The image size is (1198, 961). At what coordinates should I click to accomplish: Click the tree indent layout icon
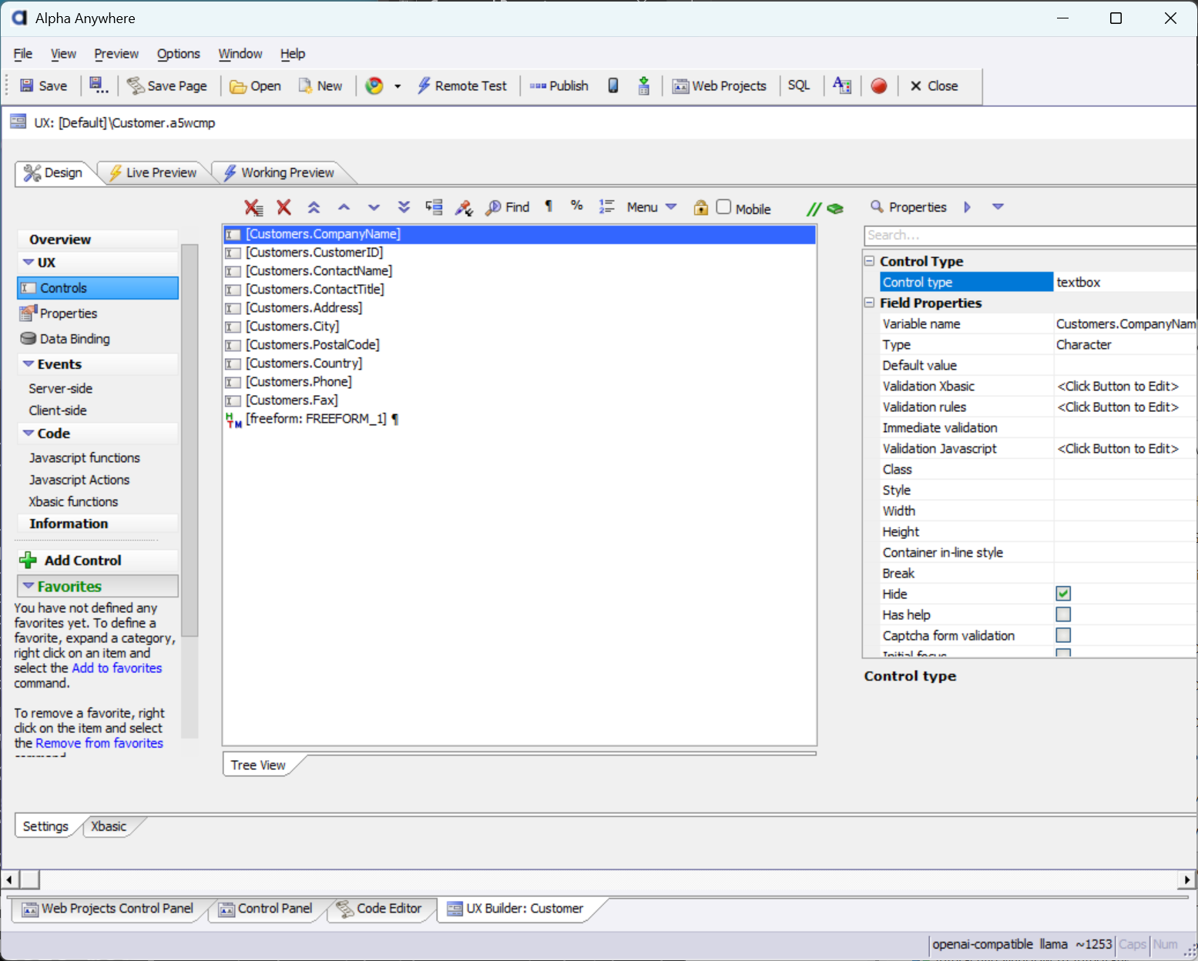(x=434, y=206)
